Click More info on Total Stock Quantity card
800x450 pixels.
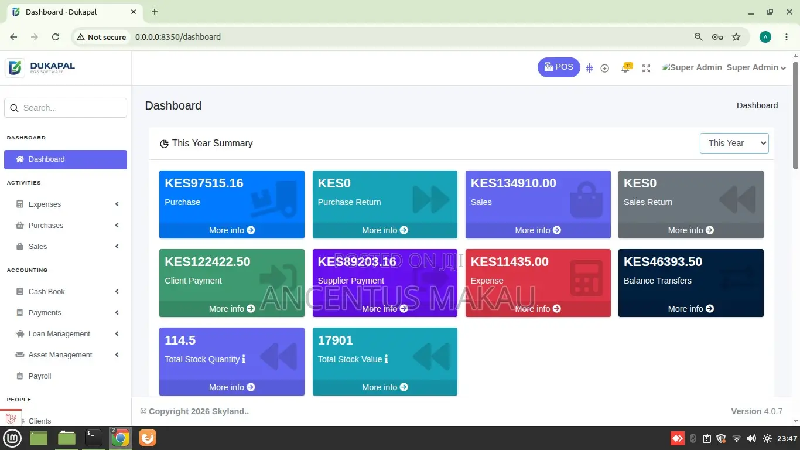(x=232, y=387)
